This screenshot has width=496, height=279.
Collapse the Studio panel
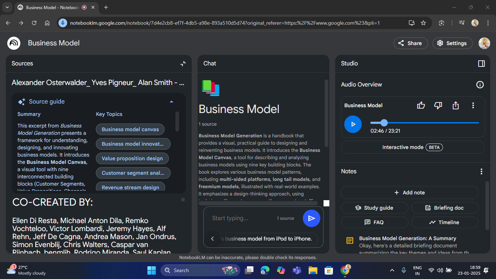coord(481,64)
